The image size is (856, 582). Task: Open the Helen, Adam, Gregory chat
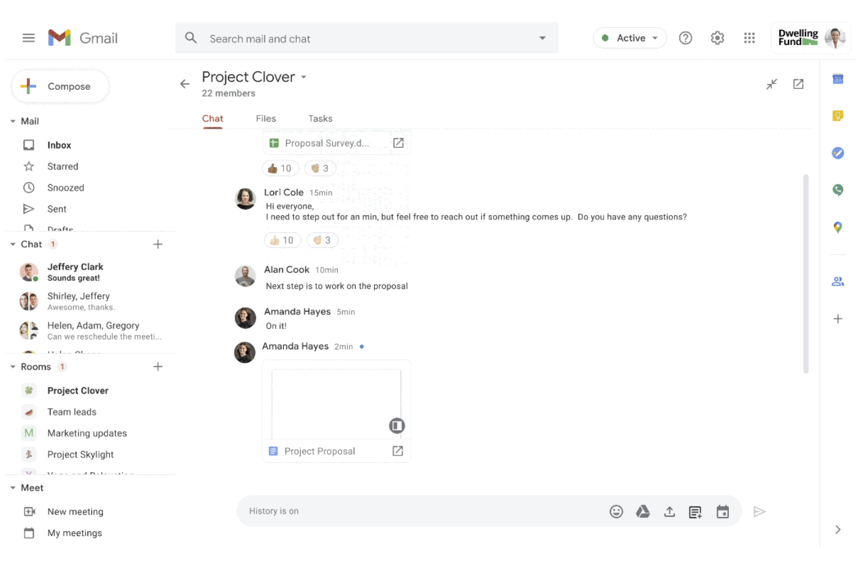[91, 331]
